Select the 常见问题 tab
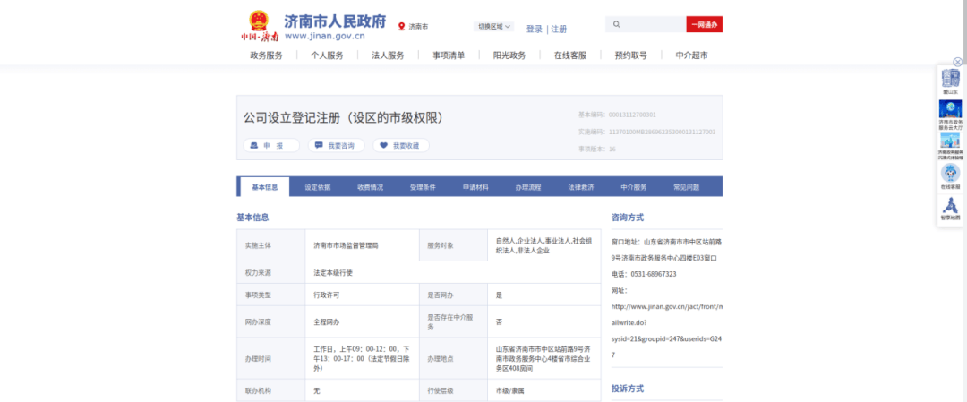 click(687, 187)
